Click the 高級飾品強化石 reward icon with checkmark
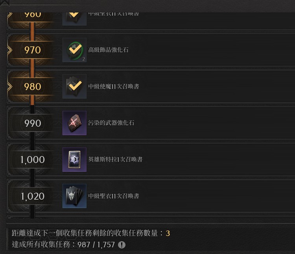The height and width of the screenshot is (254, 295). [x=74, y=50]
